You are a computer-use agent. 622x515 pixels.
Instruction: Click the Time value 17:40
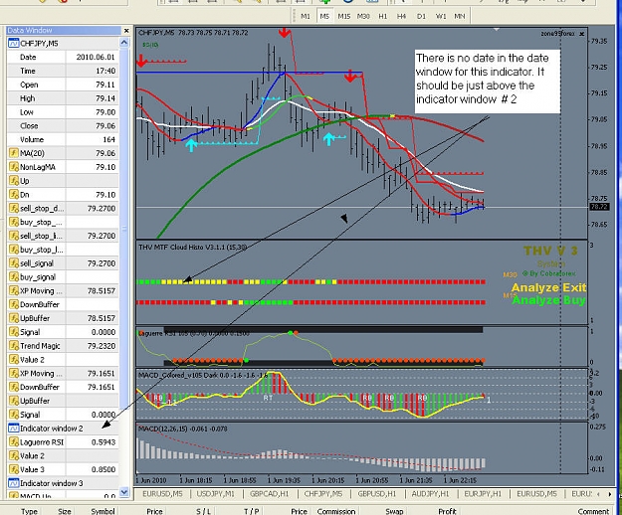click(x=106, y=71)
